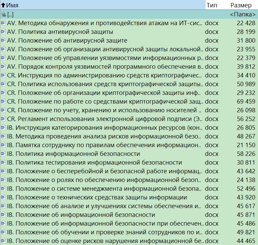Select IB. Положение об обучении и проверке знаний

coord(129,232)
